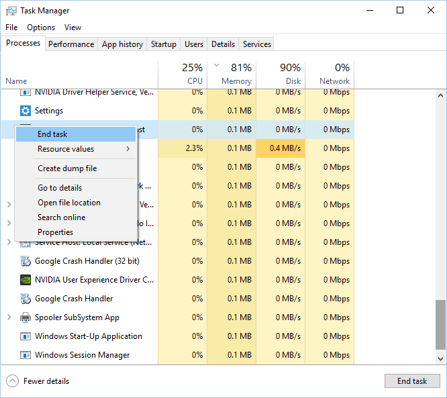Open the View menu
447x398 pixels.
[x=72, y=28]
